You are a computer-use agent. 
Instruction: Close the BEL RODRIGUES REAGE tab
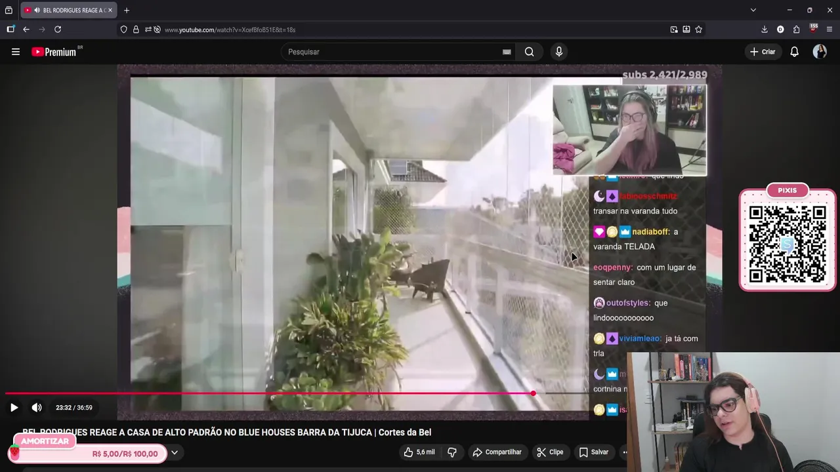(110, 10)
